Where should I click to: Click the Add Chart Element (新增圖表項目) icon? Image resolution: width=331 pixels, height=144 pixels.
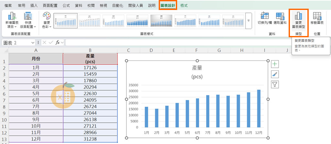point(12,17)
